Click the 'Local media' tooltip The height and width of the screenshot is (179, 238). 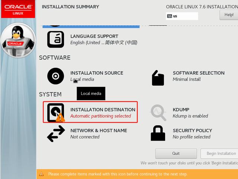pyautogui.click(x=91, y=94)
